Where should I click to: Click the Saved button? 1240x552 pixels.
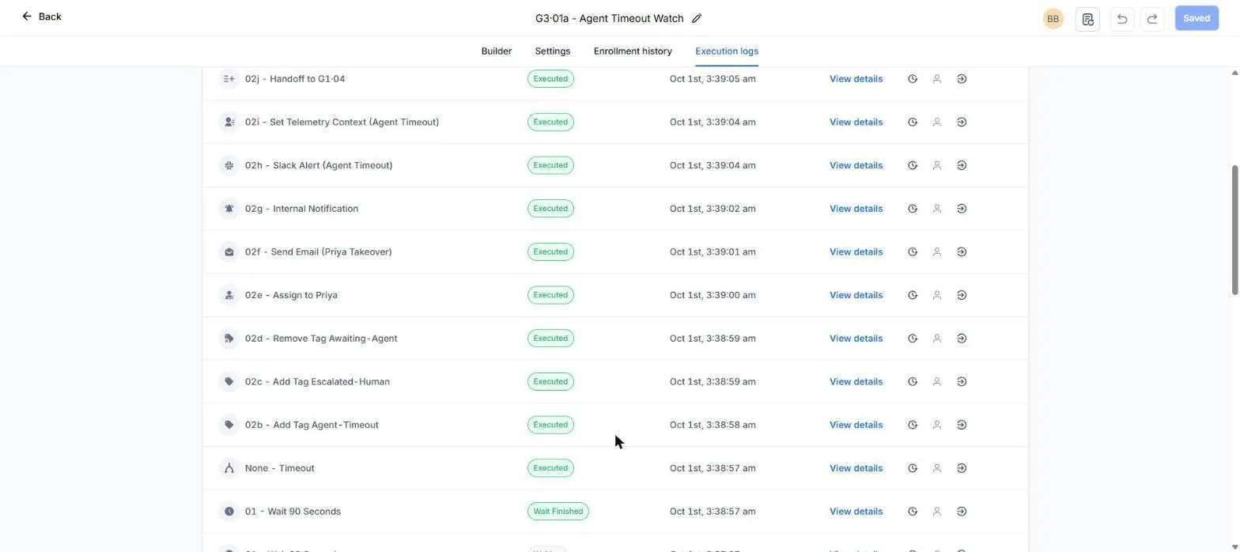[1197, 18]
